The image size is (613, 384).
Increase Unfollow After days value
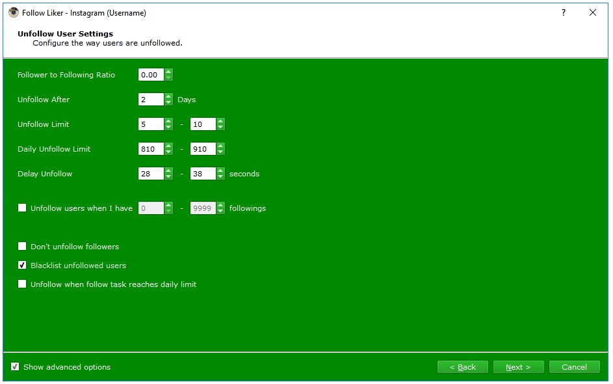(x=168, y=96)
